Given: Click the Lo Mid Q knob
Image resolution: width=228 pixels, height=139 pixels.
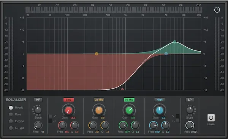Looking at the screenshot, I should point(105,125).
